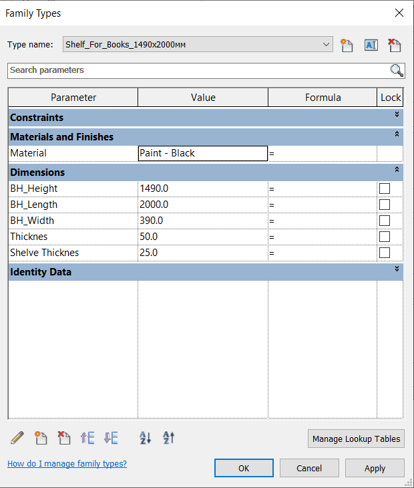Viewport: 414px width, 488px height.
Task: Click the Edit Parameter pencil icon
Action: 18,438
